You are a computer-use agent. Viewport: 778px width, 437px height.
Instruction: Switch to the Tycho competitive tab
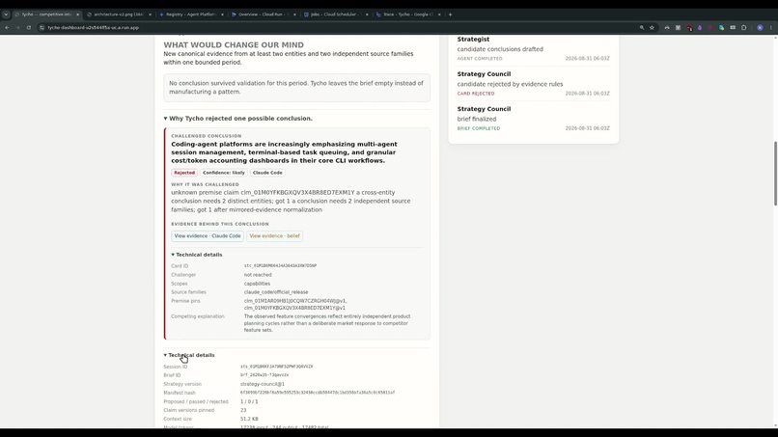[x=46, y=14]
